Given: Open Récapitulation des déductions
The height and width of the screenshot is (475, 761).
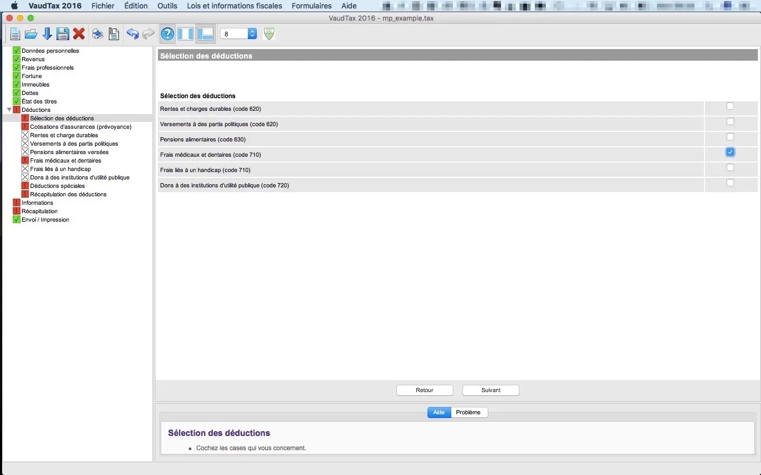Looking at the screenshot, I should tap(68, 194).
